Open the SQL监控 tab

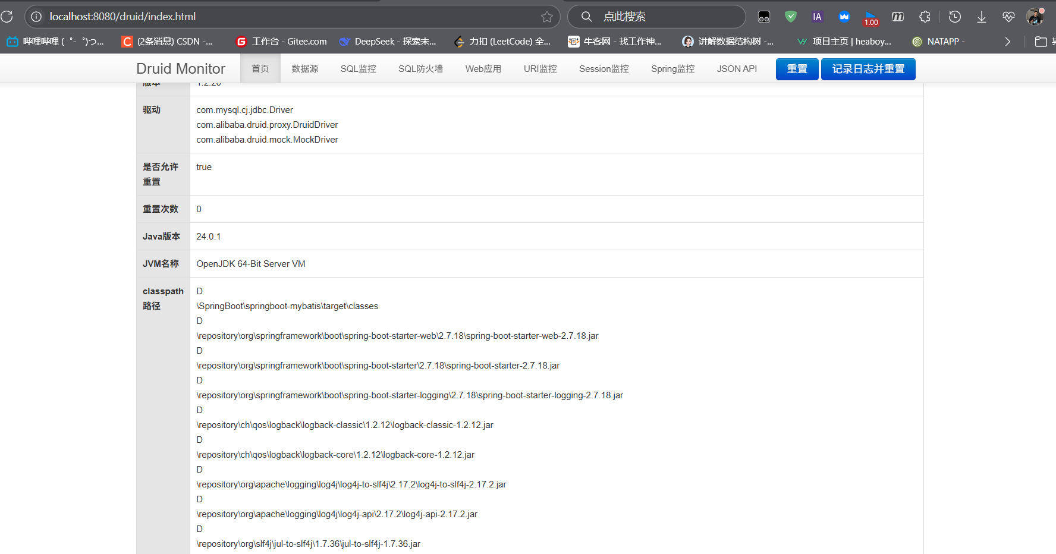pyautogui.click(x=359, y=69)
